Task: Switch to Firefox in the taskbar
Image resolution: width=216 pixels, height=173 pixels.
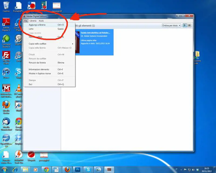Action: coord(67,169)
